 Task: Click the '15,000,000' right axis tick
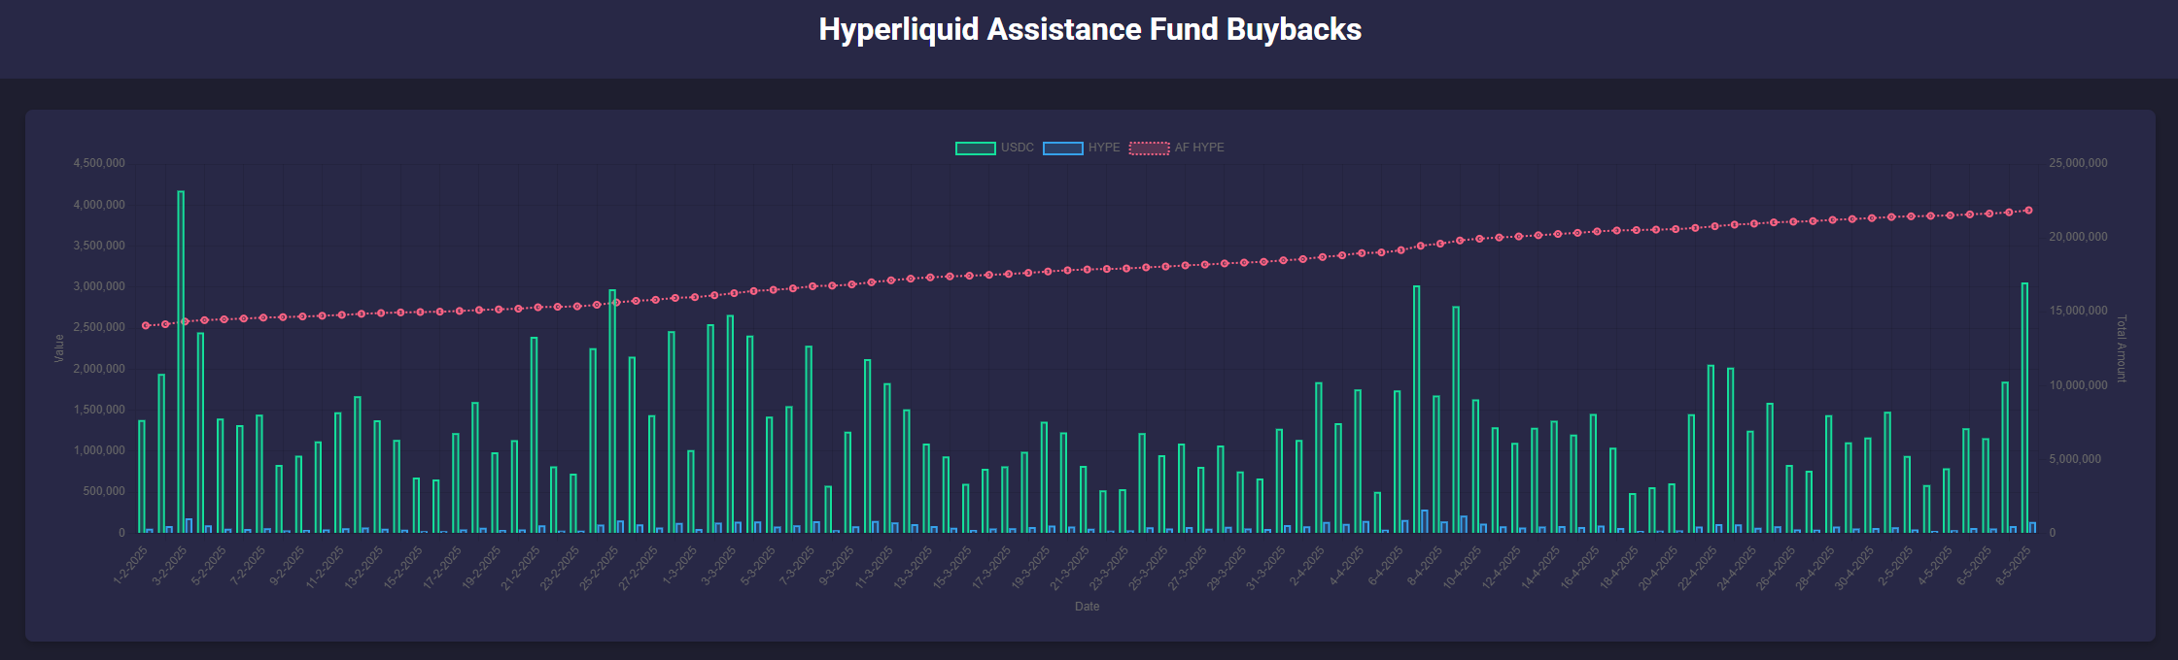coord(2078,311)
